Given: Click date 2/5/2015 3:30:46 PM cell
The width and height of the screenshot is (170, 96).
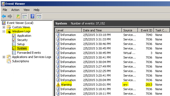Looking at the screenshot, I should 97,44.
